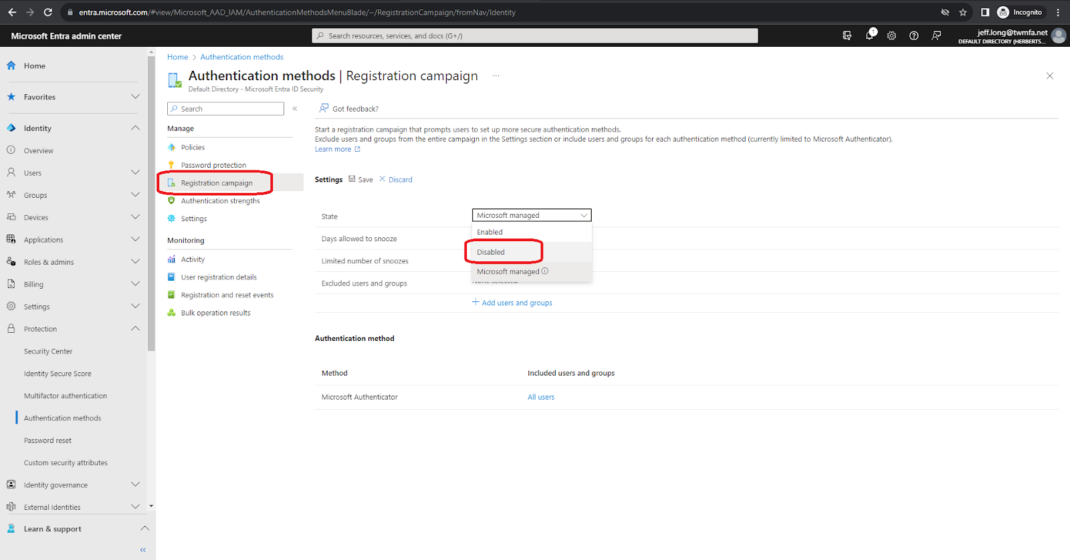Expand the Roles & admins chevron
The image size is (1070, 560).
coord(135,262)
